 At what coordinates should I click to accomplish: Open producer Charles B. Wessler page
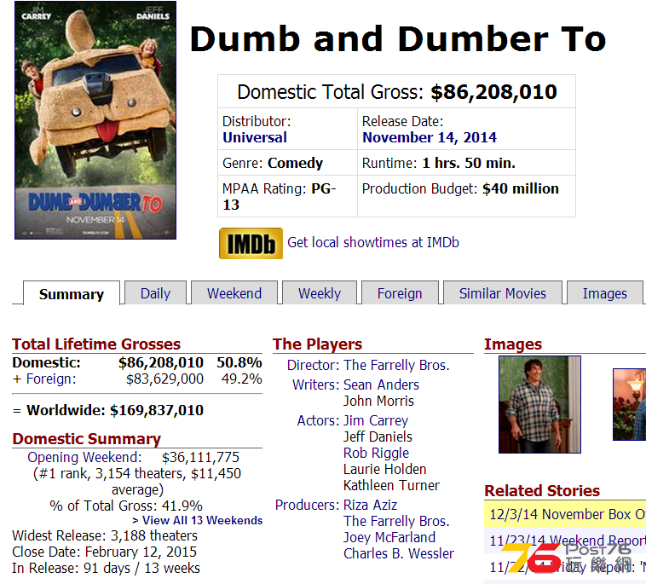(x=399, y=553)
